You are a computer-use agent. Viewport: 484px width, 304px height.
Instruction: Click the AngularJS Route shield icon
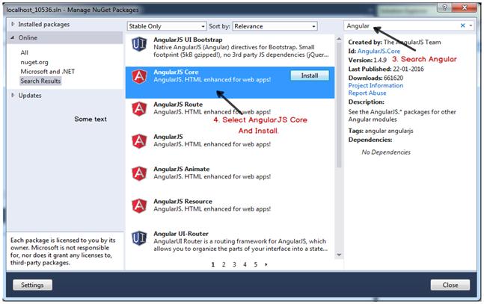click(139, 109)
